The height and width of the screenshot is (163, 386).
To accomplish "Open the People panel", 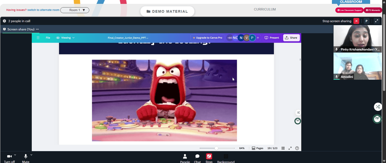I will pyautogui.click(x=185, y=158).
